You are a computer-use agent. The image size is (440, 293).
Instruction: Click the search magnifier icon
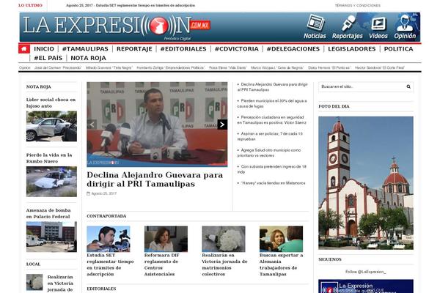408,86
